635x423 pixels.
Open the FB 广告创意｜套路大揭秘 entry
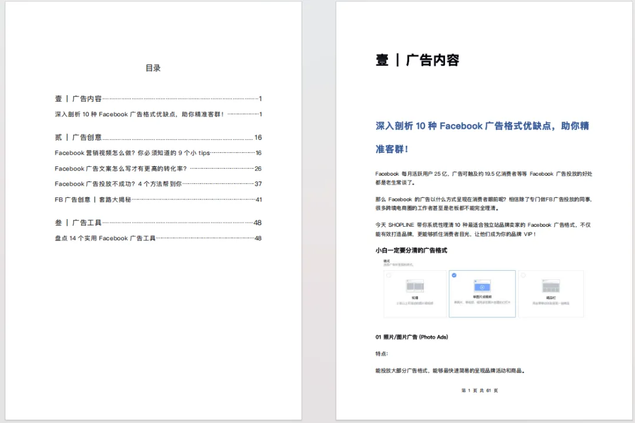(94, 199)
